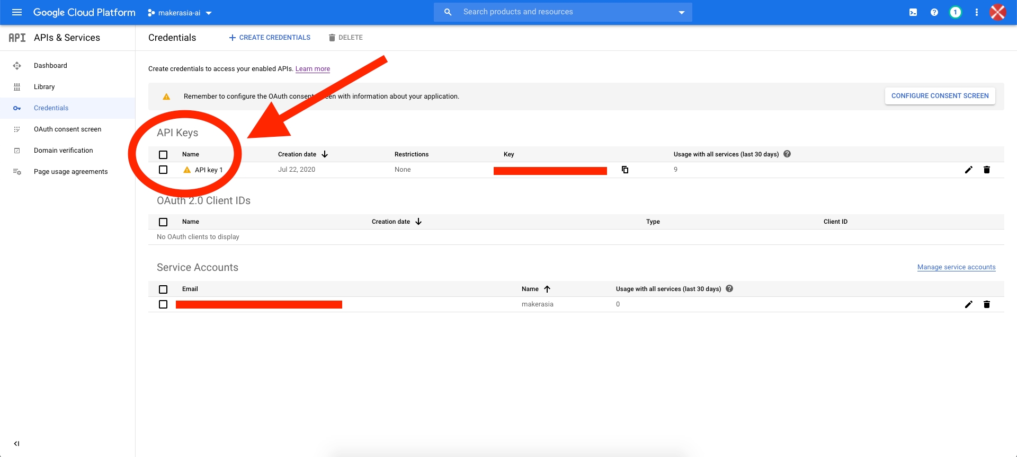Open the makerasia-ai project selector
Image resolution: width=1017 pixels, height=457 pixels.
click(180, 13)
